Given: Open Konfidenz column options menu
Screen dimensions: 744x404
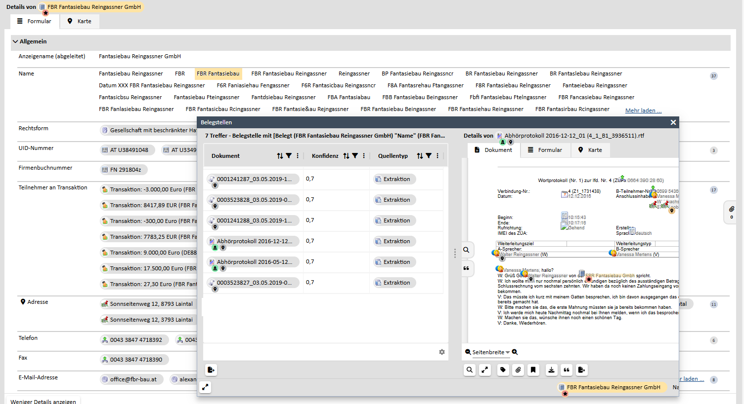Looking at the screenshot, I should coord(364,156).
